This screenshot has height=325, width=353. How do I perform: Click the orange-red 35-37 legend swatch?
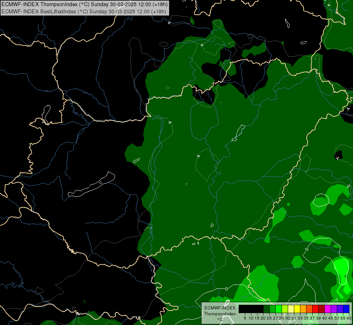[x=309, y=309]
